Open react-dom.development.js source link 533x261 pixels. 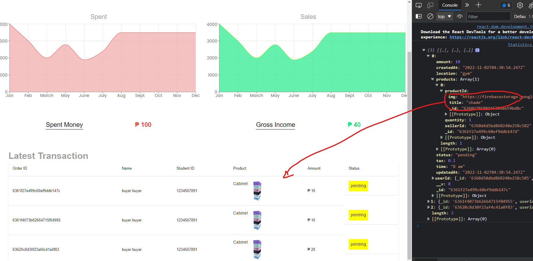(504, 26)
